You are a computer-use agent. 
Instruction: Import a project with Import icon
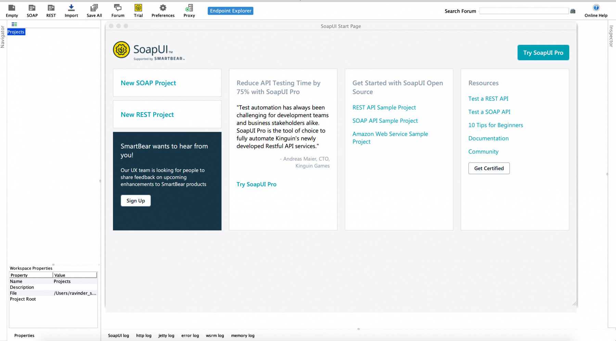[71, 11]
